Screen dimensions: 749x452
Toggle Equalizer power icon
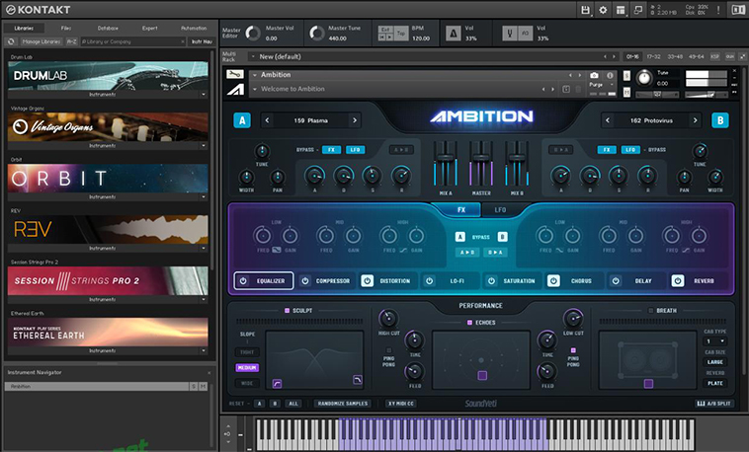tap(243, 280)
